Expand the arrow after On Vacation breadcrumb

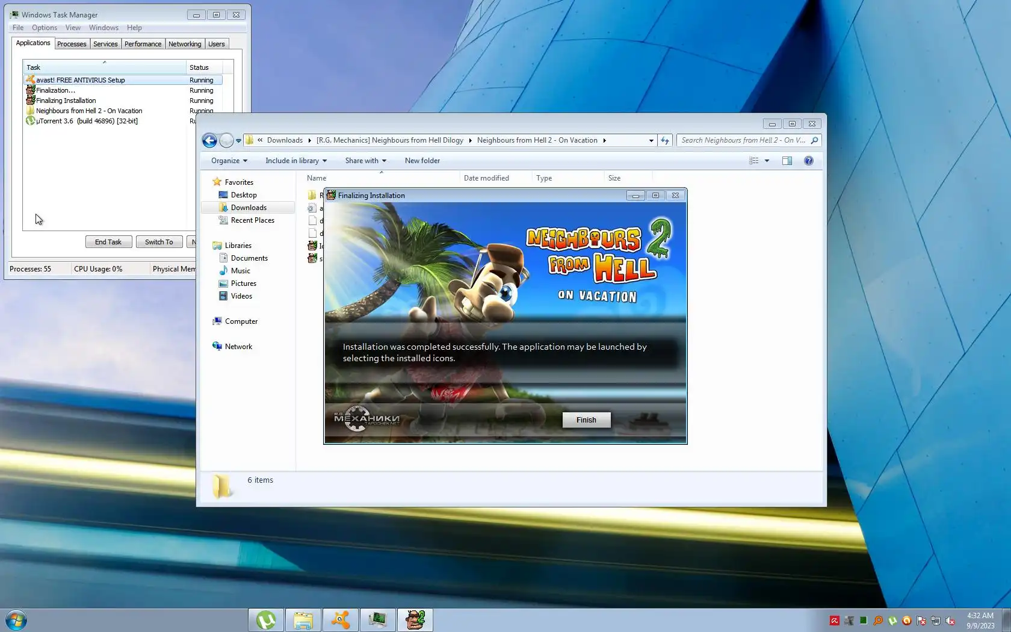click(604, 140)
